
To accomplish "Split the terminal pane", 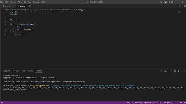I will 175,71.
